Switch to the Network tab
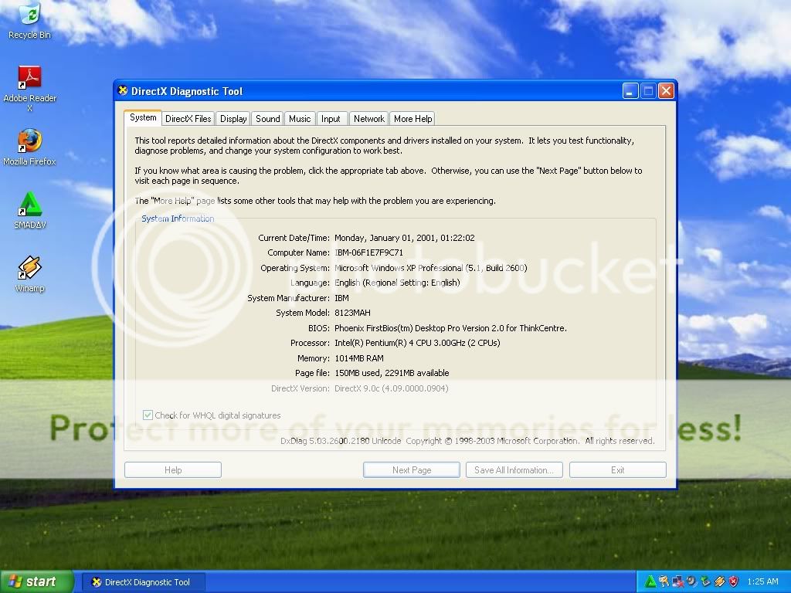Viewport: 791px width, 593px height. click(368, 119)
